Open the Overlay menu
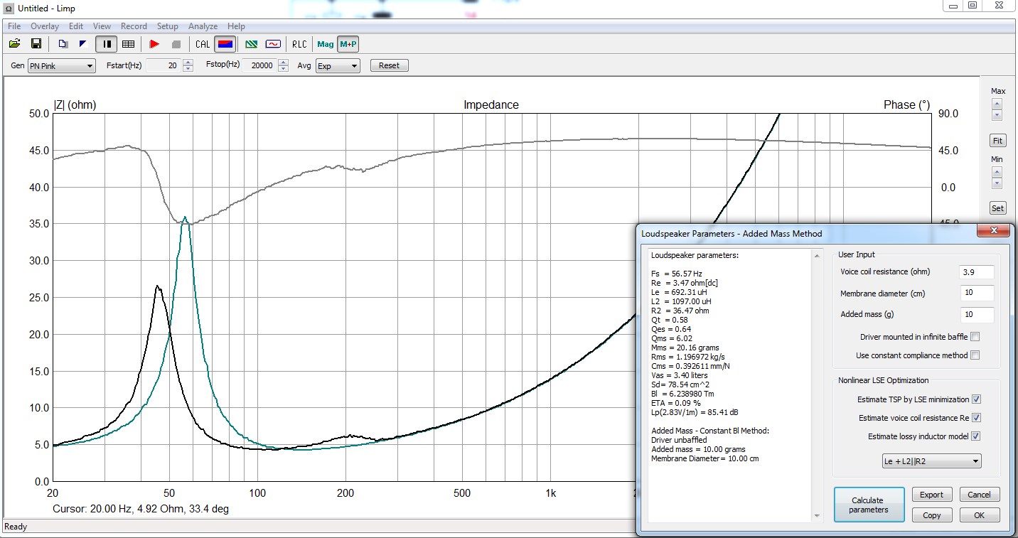Screen dimensions: 1018x538 coord(45,26)
